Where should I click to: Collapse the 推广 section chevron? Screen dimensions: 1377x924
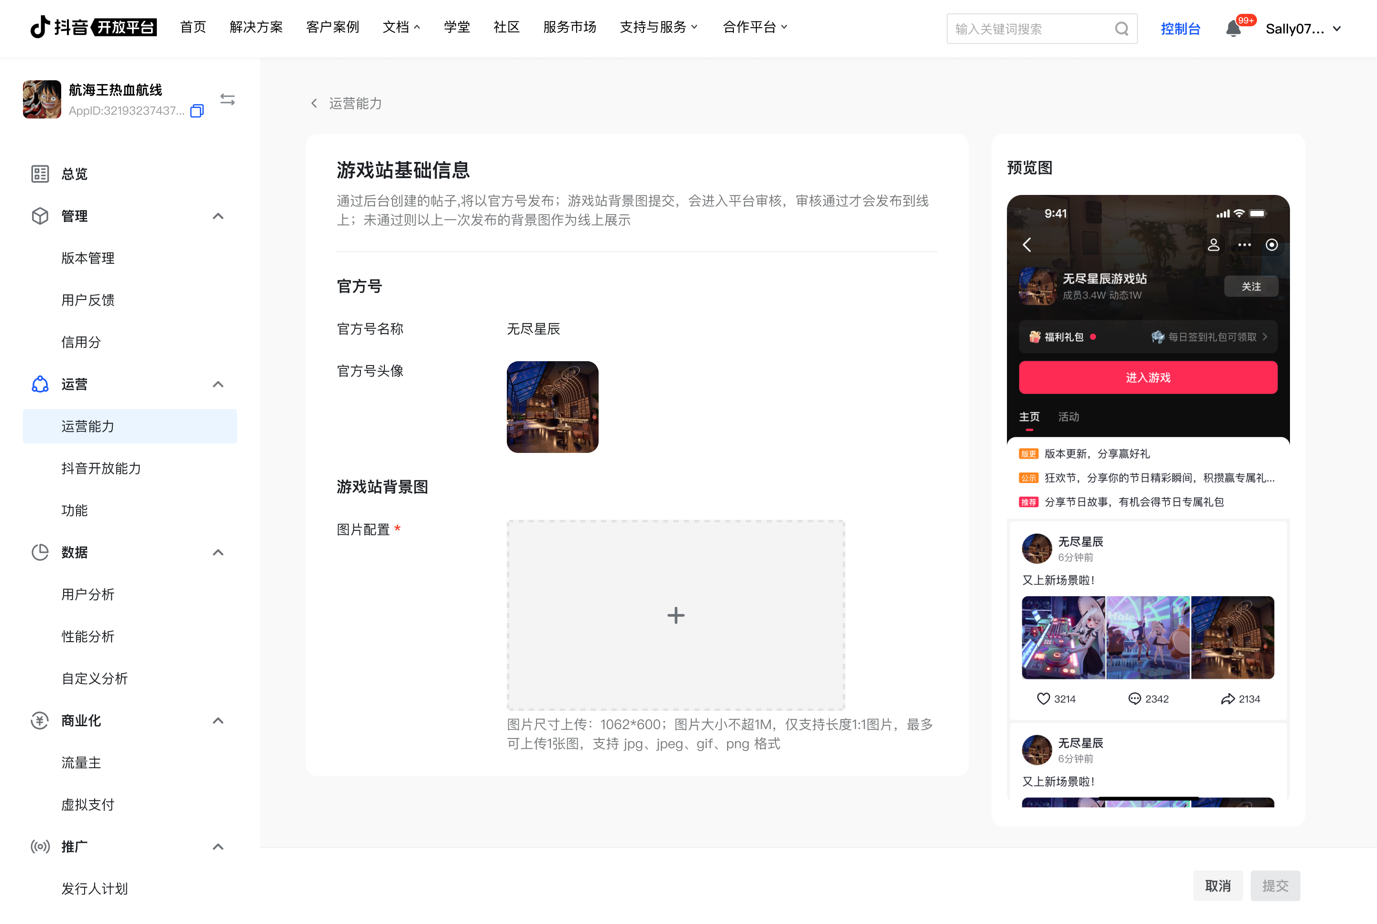coord(218,847)
